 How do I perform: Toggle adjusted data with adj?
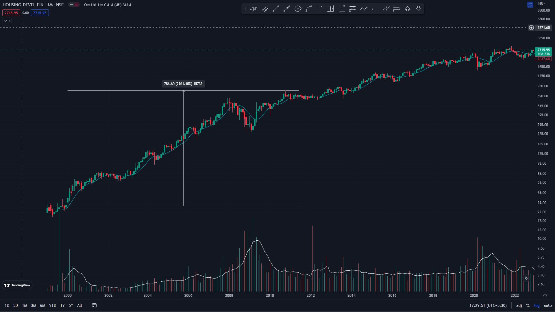click(x=519, y=305)
